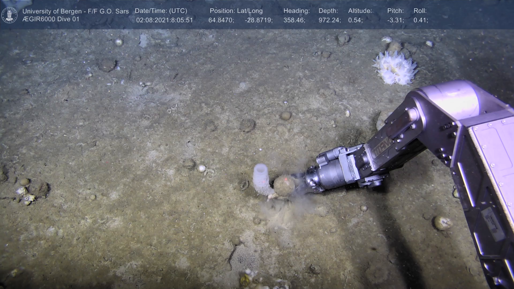Click the University of Bergen seal logo
The image size is (514, 289).
click(x=9, y=15)
